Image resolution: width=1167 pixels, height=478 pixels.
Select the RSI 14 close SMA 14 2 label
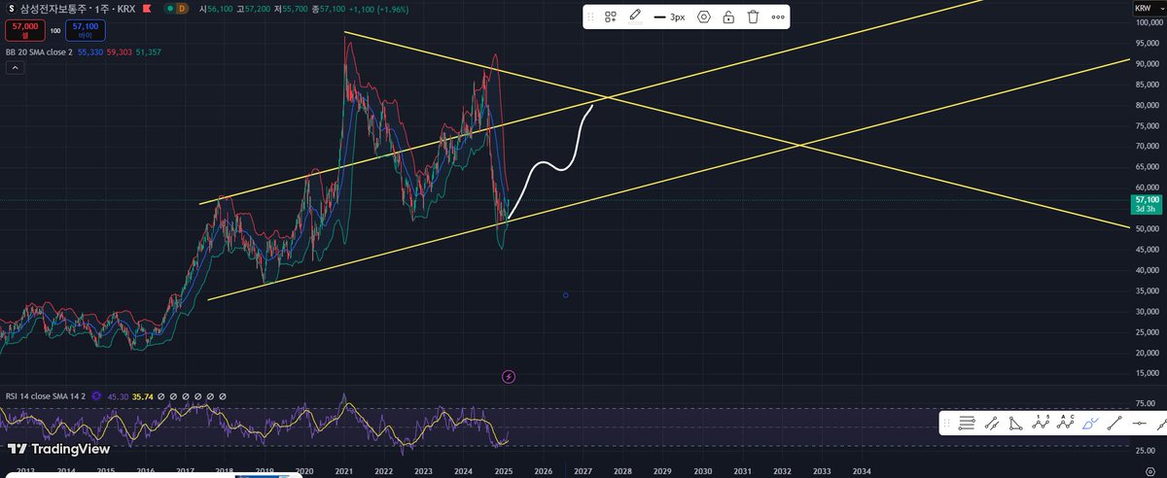pos(46,396)
